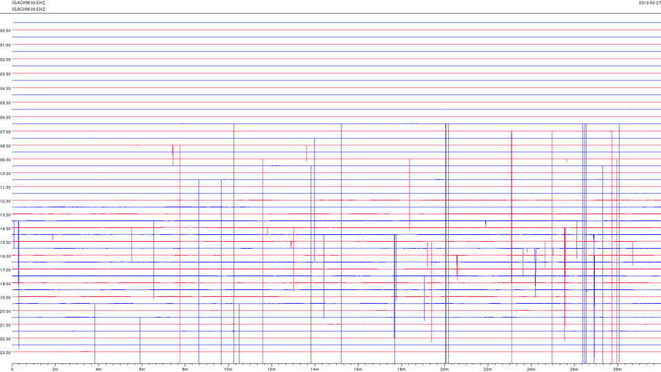Select the 14:30 time row label
The width and height of the screenshot is (661, 372).
[x=6, y=229]
